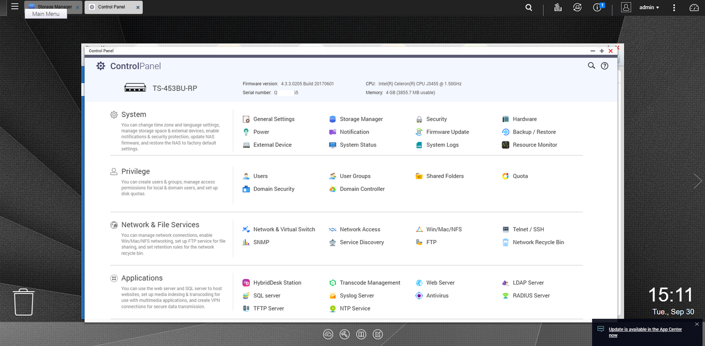Screen dimensions: 705x346
Task: Click the Control Panel help icon
Action: point(605,66)
